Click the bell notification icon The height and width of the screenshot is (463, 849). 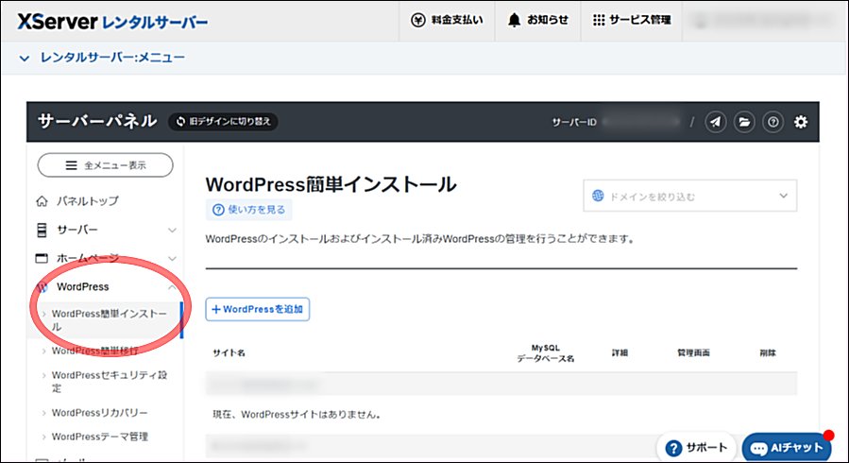(x=514, y=20)
